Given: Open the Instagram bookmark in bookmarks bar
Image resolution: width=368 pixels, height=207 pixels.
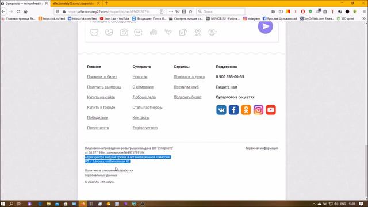Looking at the screenshot, I should coord(252,18).
